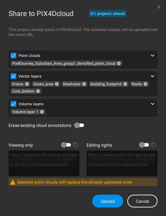Click the Point clouds label
The width and height of the screenshot is (166, 216).
[x=29, y=56]
